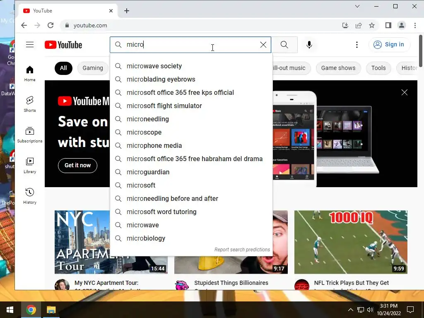Go back with browser back arrow
This screenshot has height=318, width=424.
point(24,25)
